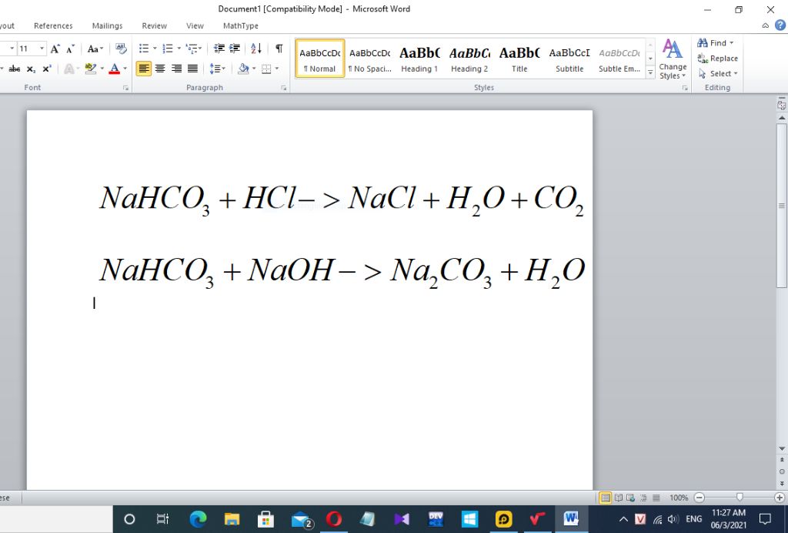Apply text highlight color
The width and height of the screenshot is (788, 533).
point(91,69)
